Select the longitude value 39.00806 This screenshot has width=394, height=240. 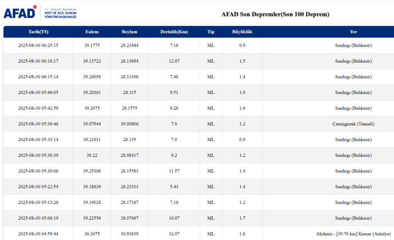[129, 124]
